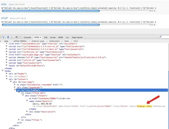
Task: Click the Edit button
Action: tap(6, 41)
